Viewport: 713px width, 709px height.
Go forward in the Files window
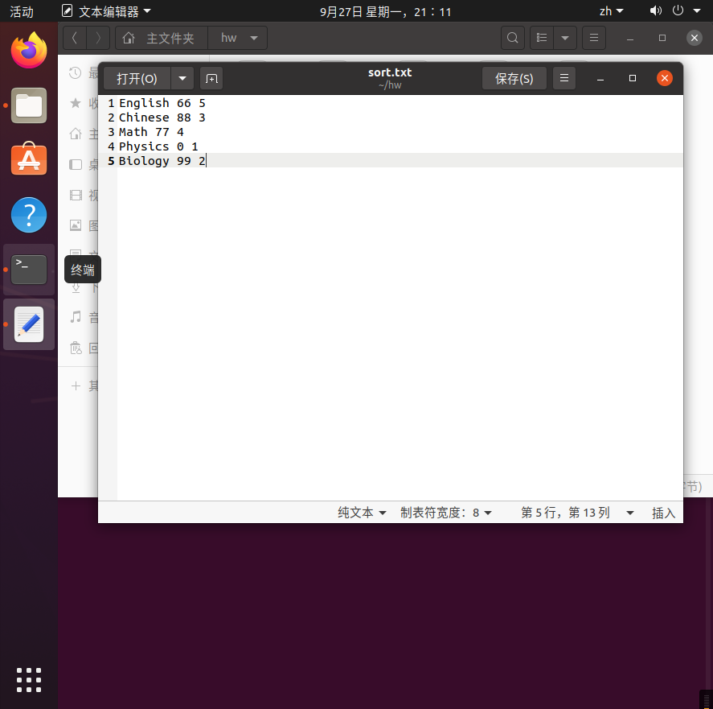tap(98, 38)
